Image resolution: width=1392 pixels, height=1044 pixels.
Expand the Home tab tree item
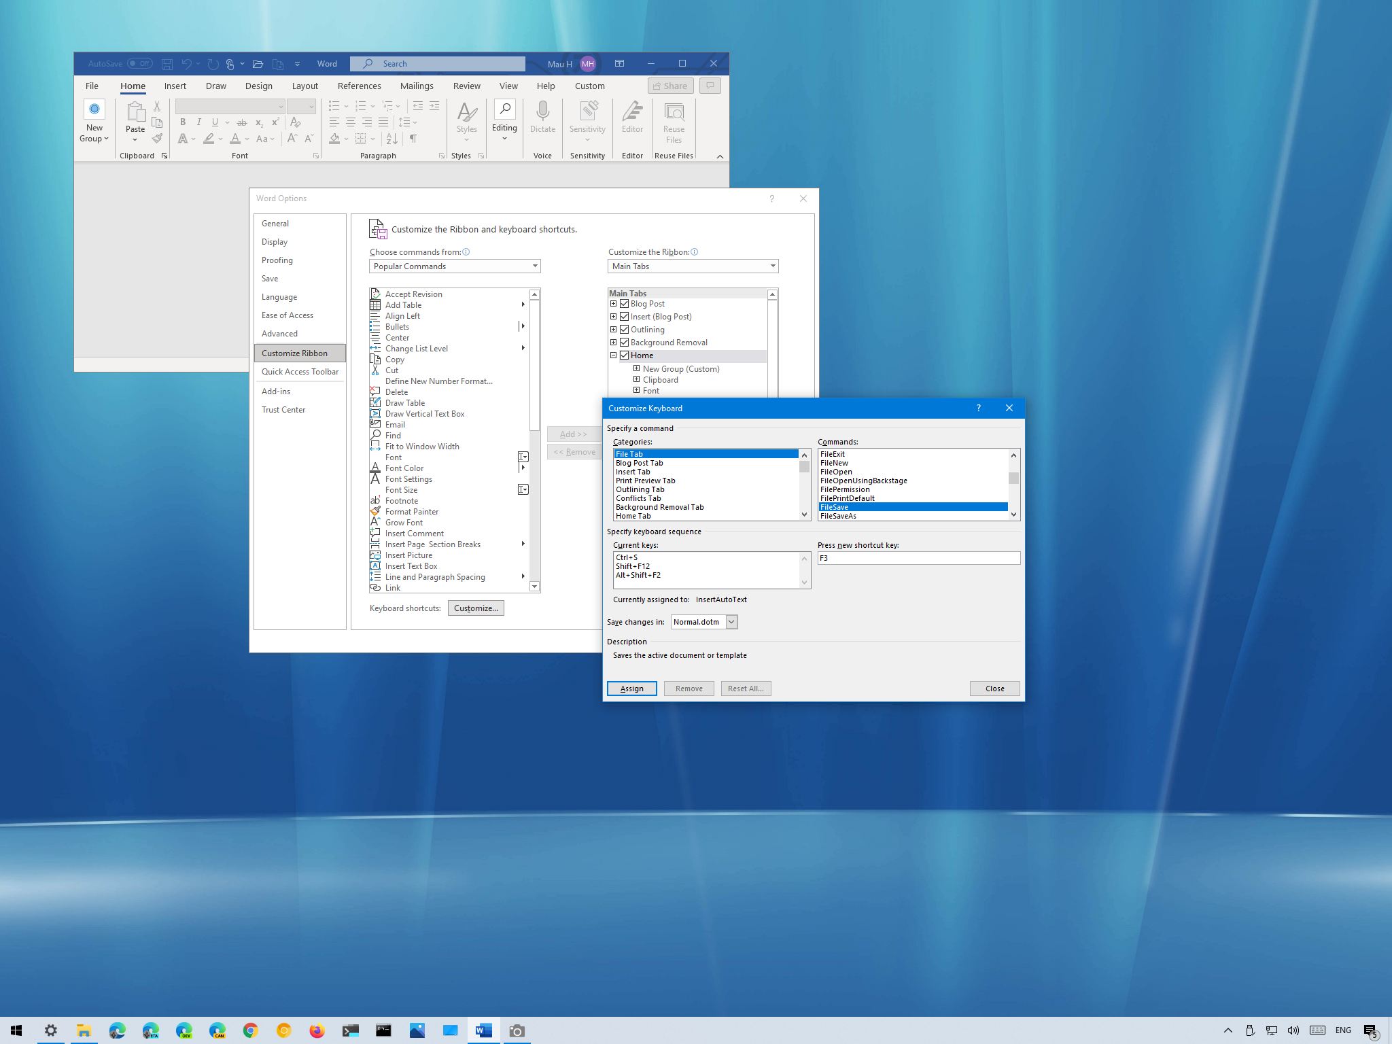pos(612,355)
